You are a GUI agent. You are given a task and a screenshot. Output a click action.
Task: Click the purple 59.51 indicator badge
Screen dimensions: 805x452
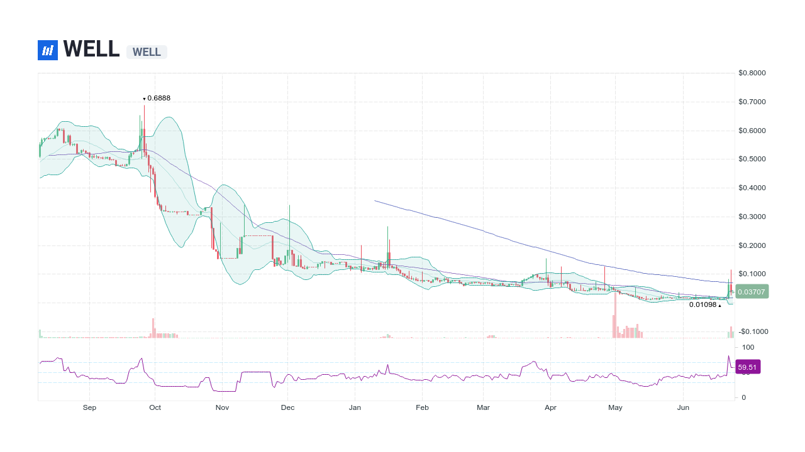click(748, 367)
